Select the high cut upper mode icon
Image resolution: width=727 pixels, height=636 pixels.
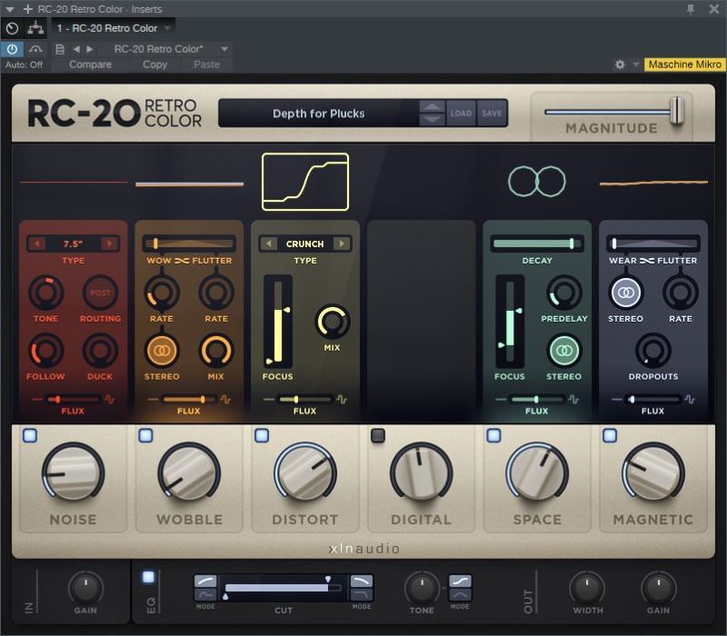tap(361, 581)
